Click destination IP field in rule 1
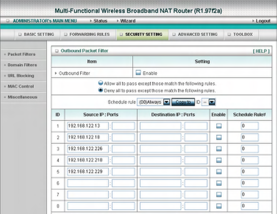Image resolution: width=277 pixels, height=214 pixels. 161,126
